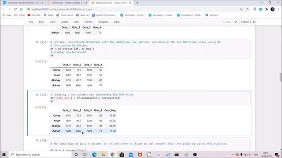Click the browser back arrow
The height and width of the screenshot is (158, 282).
4,9
